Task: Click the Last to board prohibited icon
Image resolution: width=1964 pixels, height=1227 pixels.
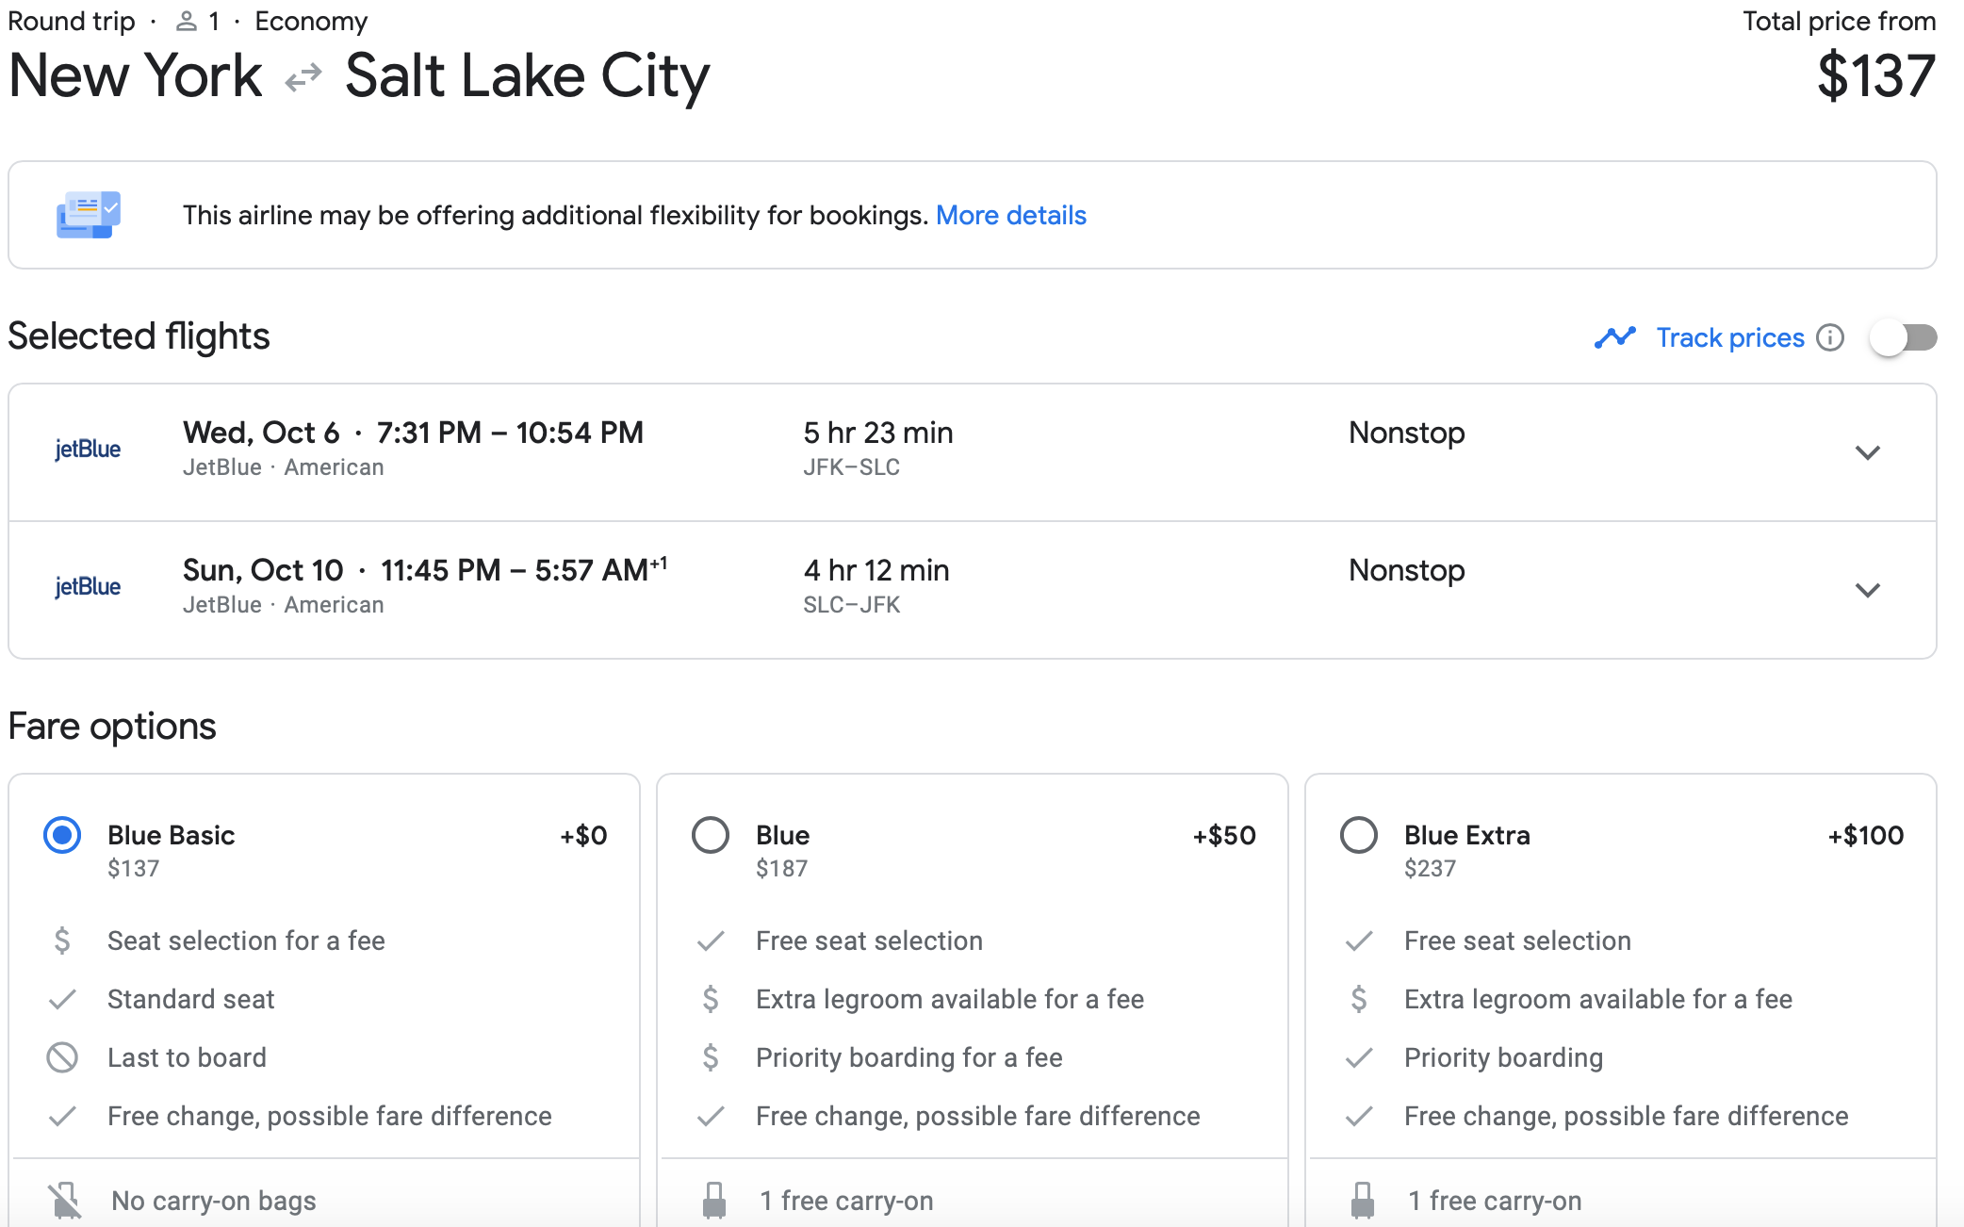Action: [62, 1057]
